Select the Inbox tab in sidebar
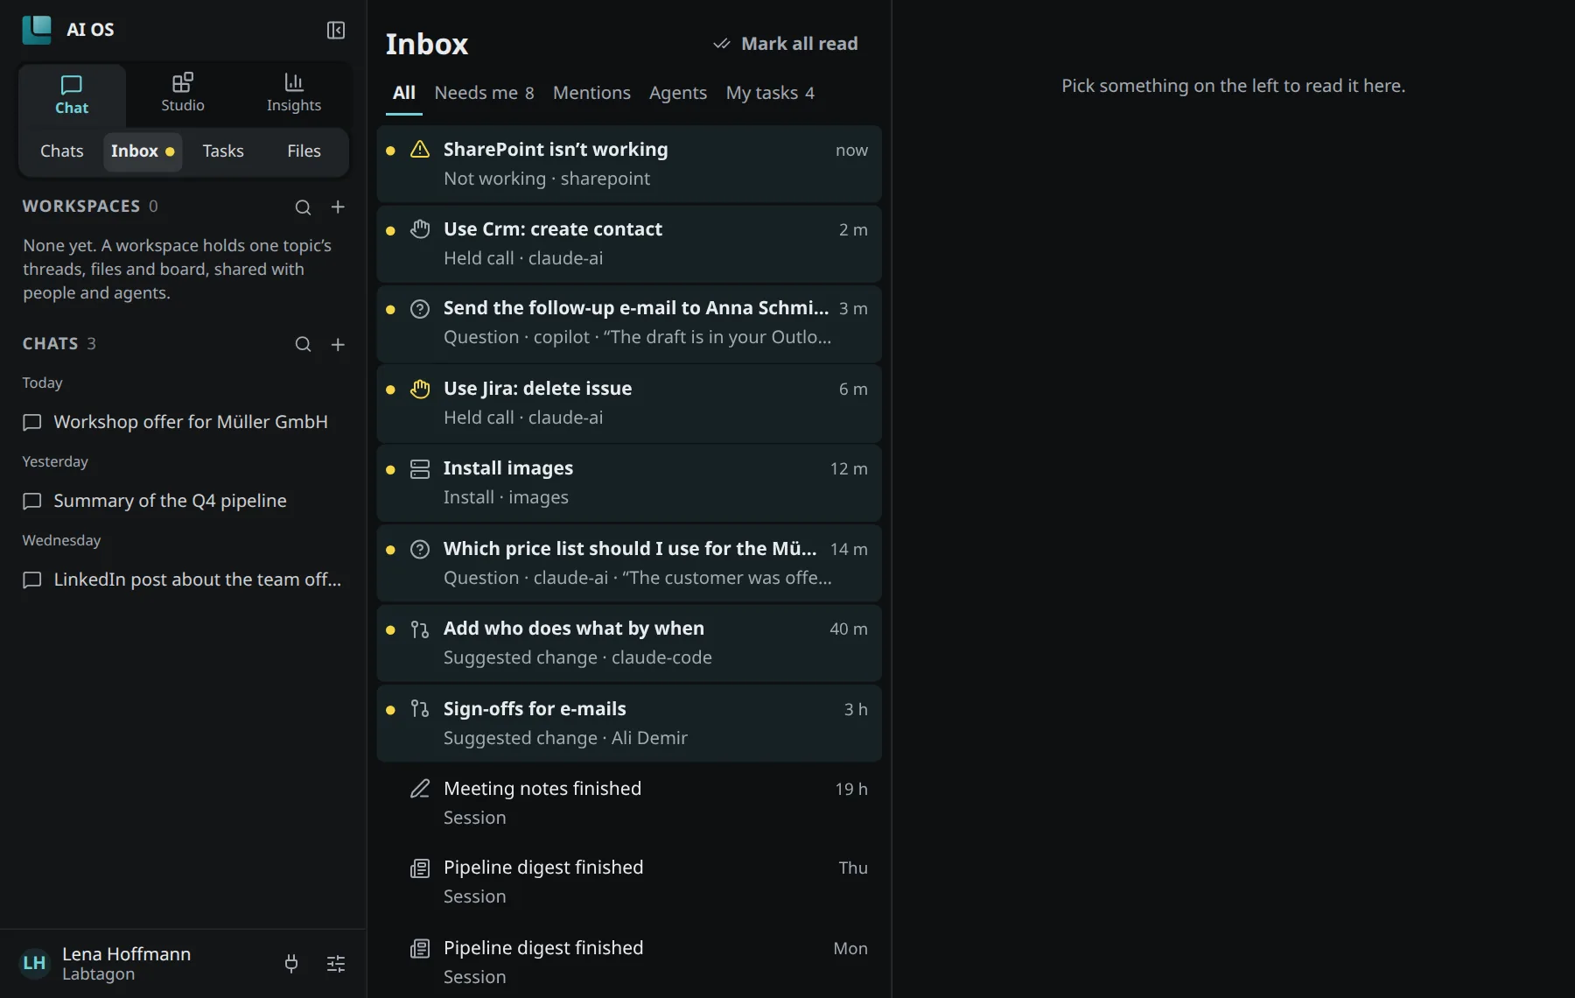 (x=143, y=151)
